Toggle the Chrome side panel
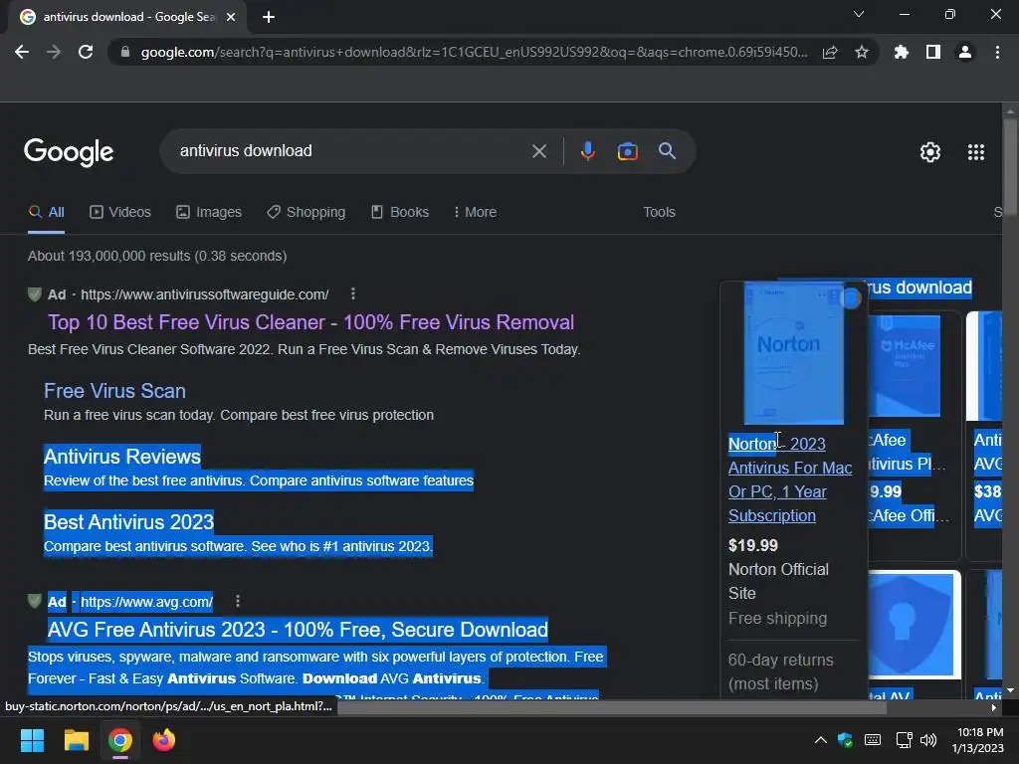 pyautogui.click(x=933, y=52)
